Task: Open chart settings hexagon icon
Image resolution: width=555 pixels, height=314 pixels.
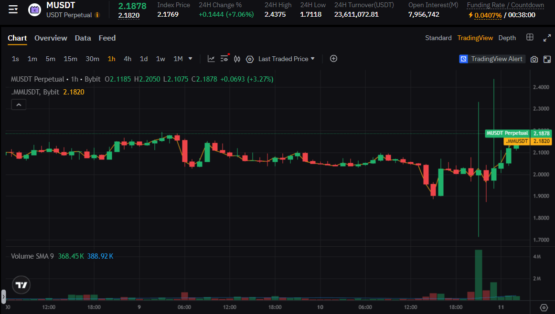Action: click(x=249, y=59)
